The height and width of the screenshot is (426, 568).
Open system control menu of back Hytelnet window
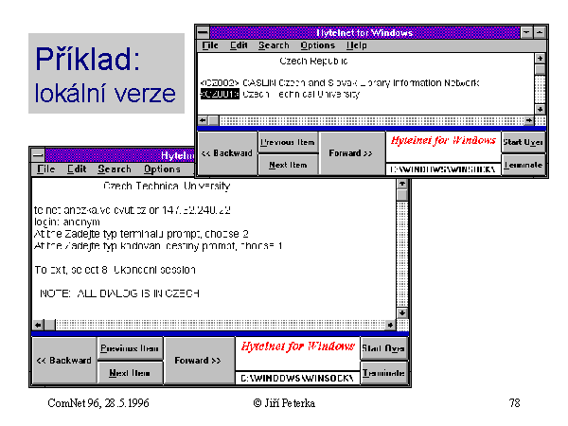[x=38, y=155]
